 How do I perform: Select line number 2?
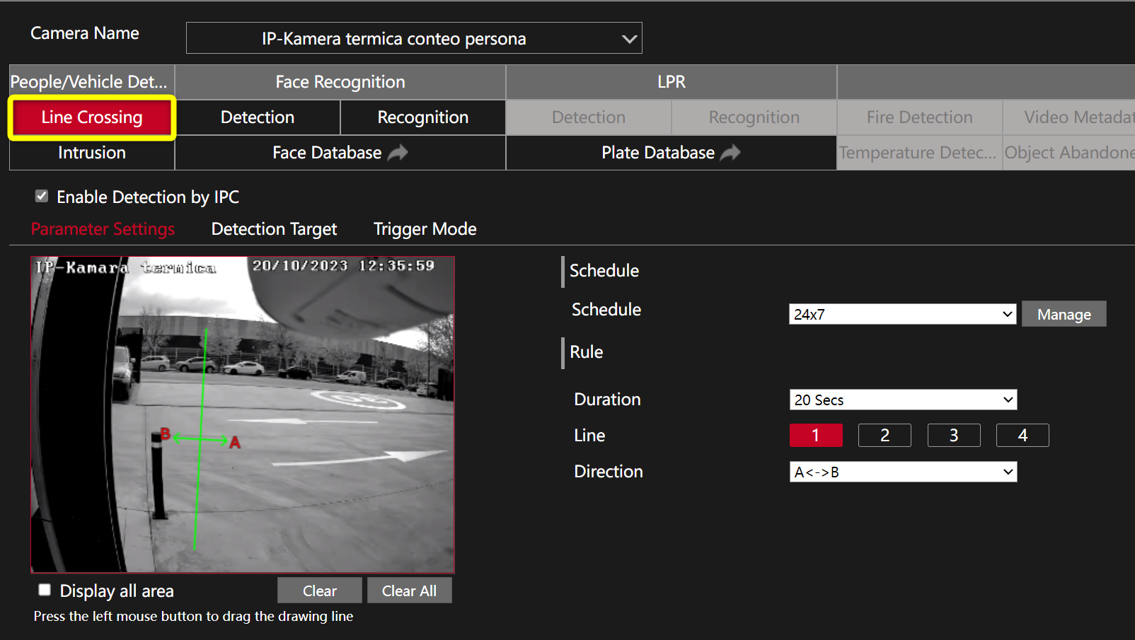click(885, 436)
